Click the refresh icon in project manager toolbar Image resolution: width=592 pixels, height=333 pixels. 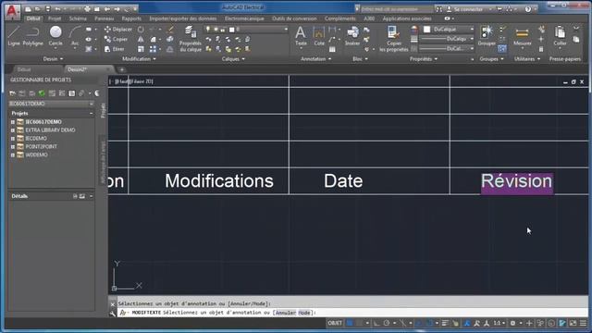pyautogui.click(x=42, y=93)
